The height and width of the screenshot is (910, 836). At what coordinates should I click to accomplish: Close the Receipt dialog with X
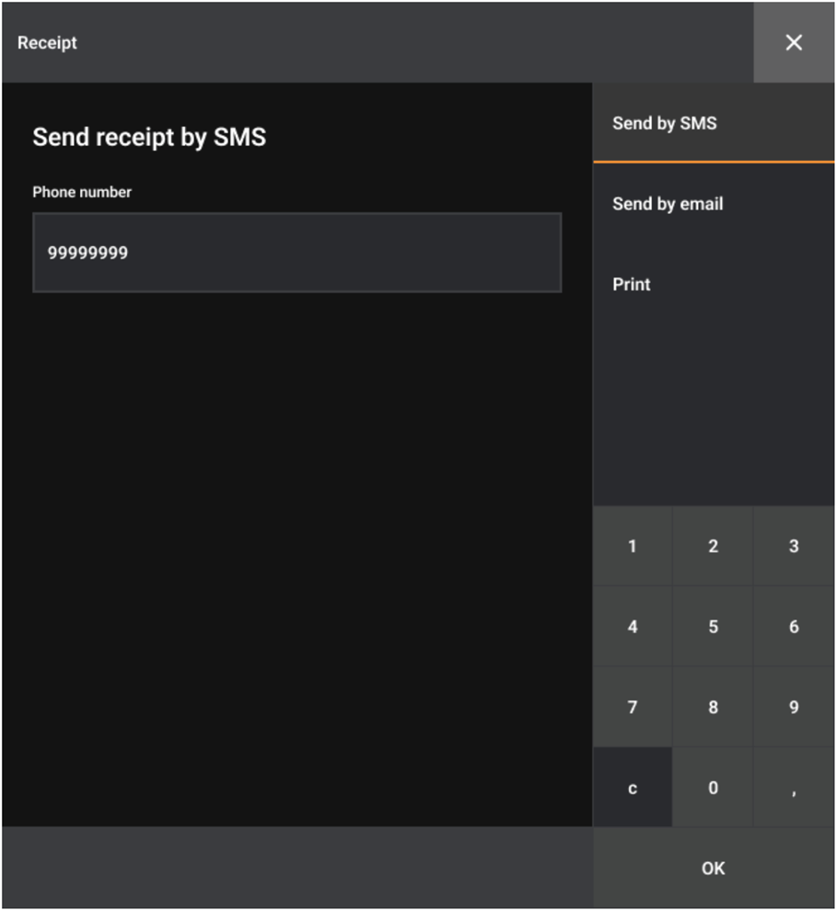793,43
